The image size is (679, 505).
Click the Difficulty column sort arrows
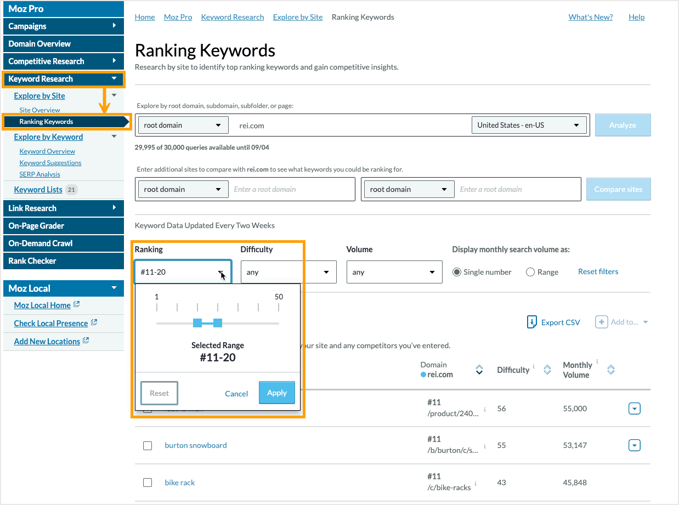[x=547, y=370]
